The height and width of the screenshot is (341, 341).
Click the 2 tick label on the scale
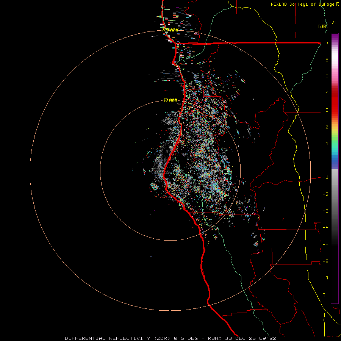click(x=327, y=127)
